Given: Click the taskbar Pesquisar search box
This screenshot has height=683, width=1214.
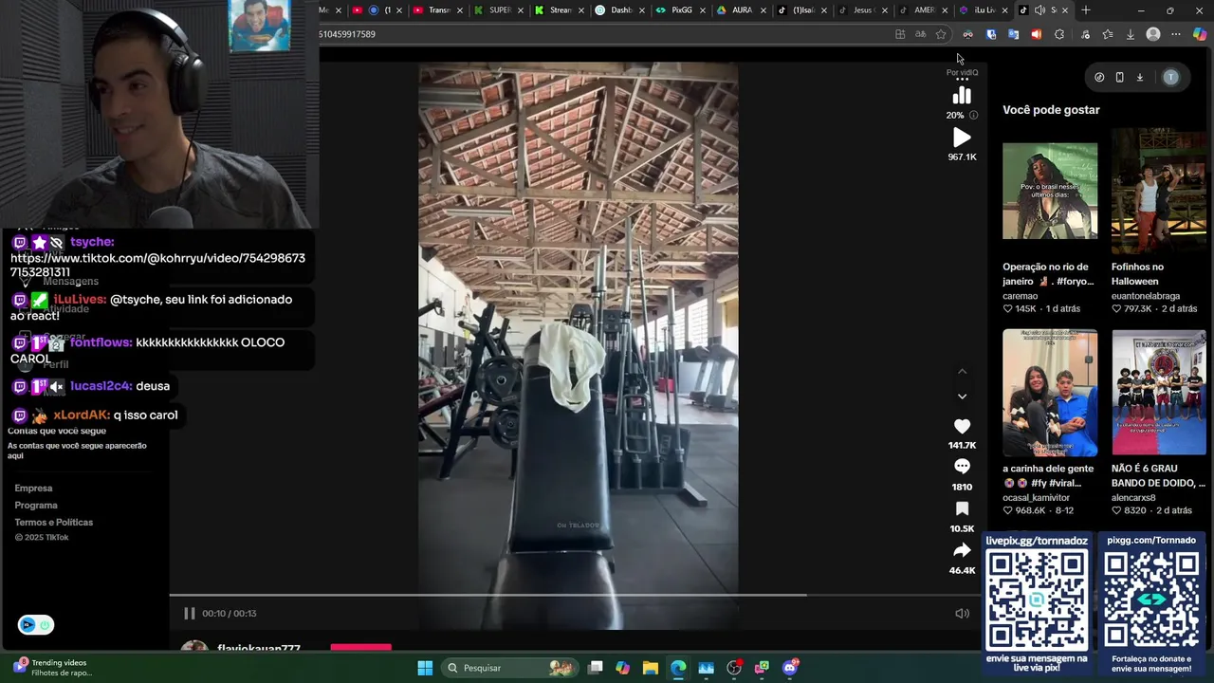Looking at the screenshot, I should (x=512, y=668).
